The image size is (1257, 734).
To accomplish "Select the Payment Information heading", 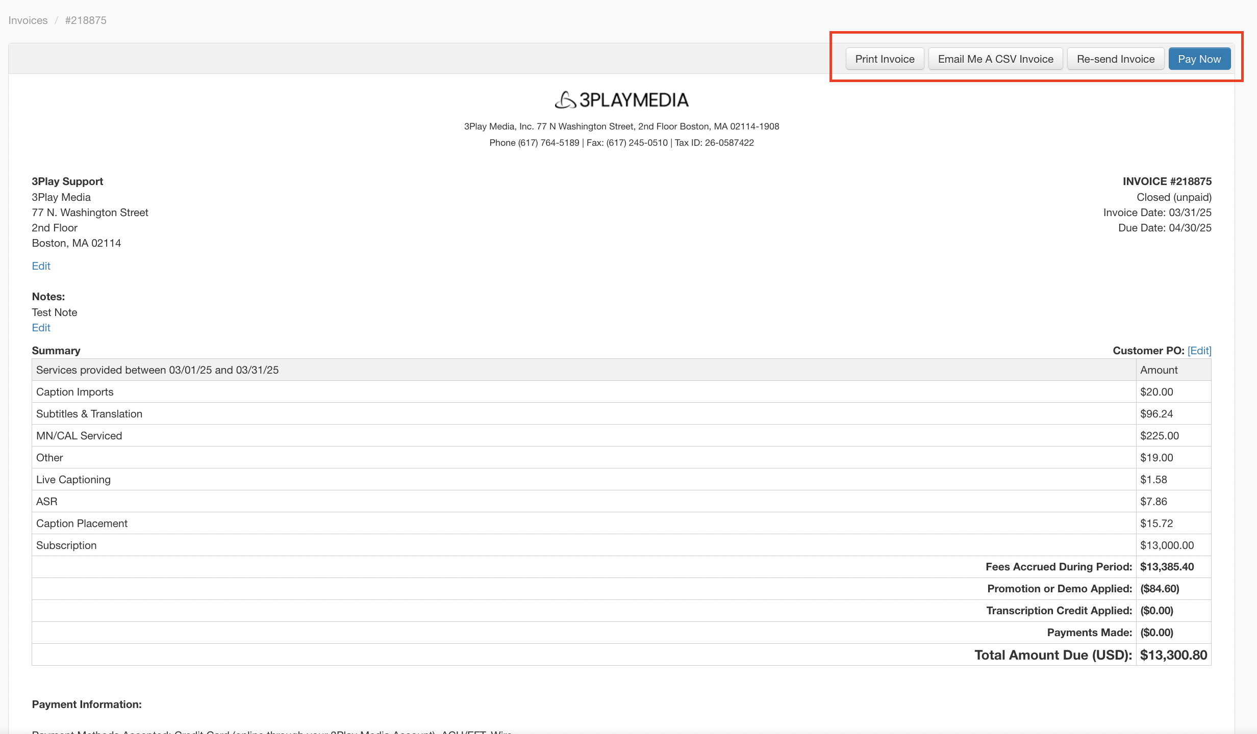I will (x=87, y=704).
